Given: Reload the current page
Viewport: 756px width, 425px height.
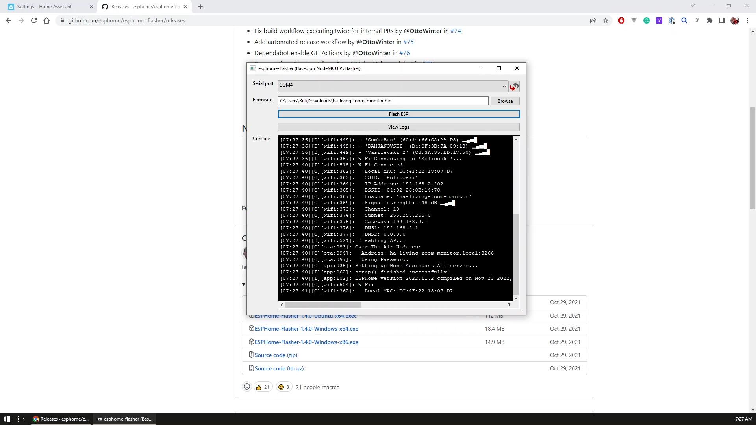Looking at the screenshot, I should click(34, 20).
